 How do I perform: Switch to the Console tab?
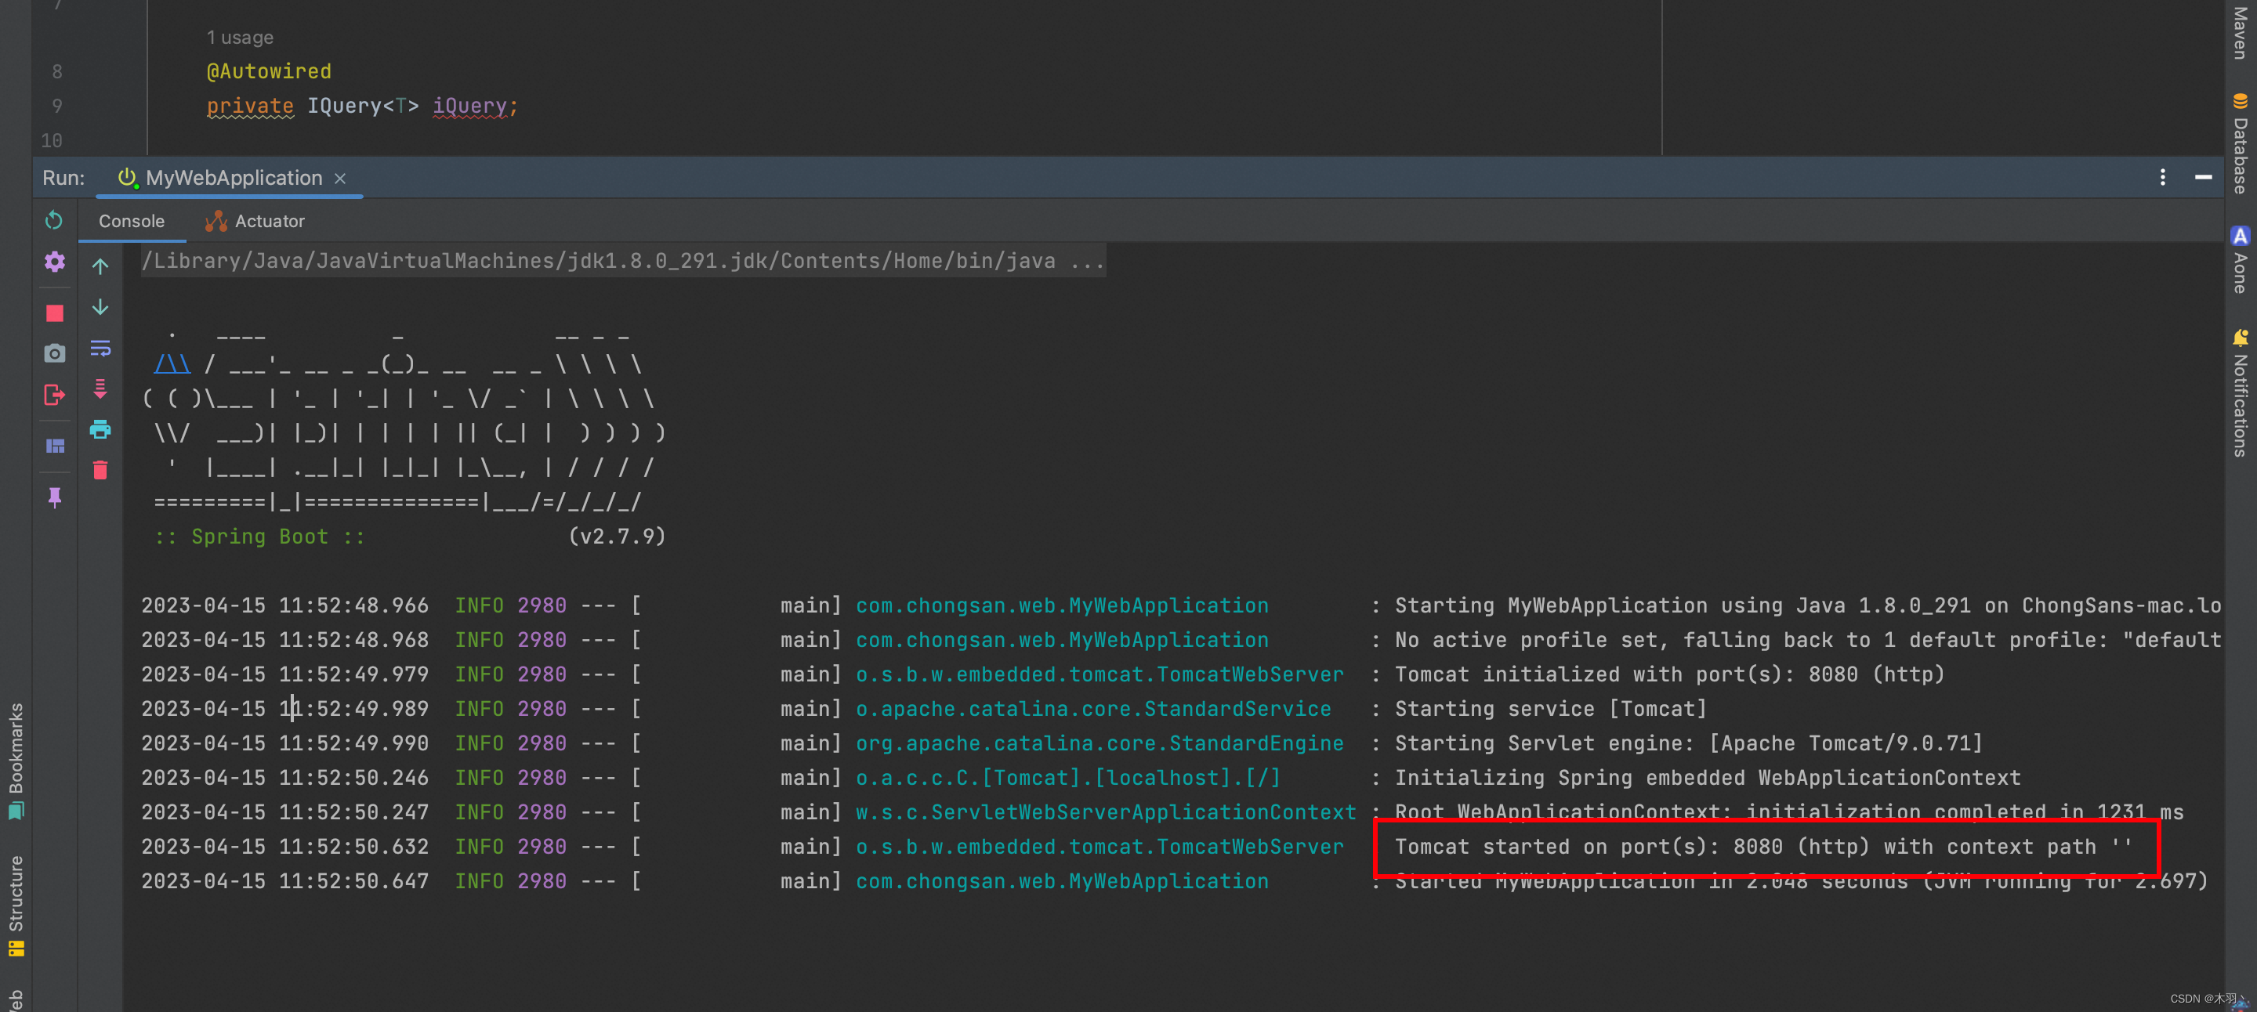tap(132, 222)
